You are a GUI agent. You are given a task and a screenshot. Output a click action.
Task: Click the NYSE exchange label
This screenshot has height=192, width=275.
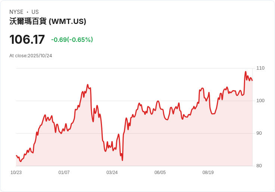(16, 12)
